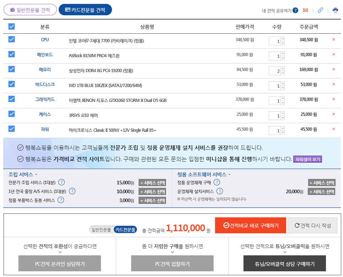Collapse the 조립 서비스 section arrow
Viewport: 343px width, 277px height.
(36, 175)
